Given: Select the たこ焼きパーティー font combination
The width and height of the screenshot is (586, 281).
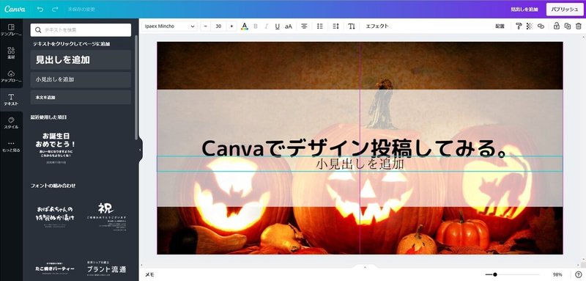Looking at the screenshot, I should click(x=56, y=269).
